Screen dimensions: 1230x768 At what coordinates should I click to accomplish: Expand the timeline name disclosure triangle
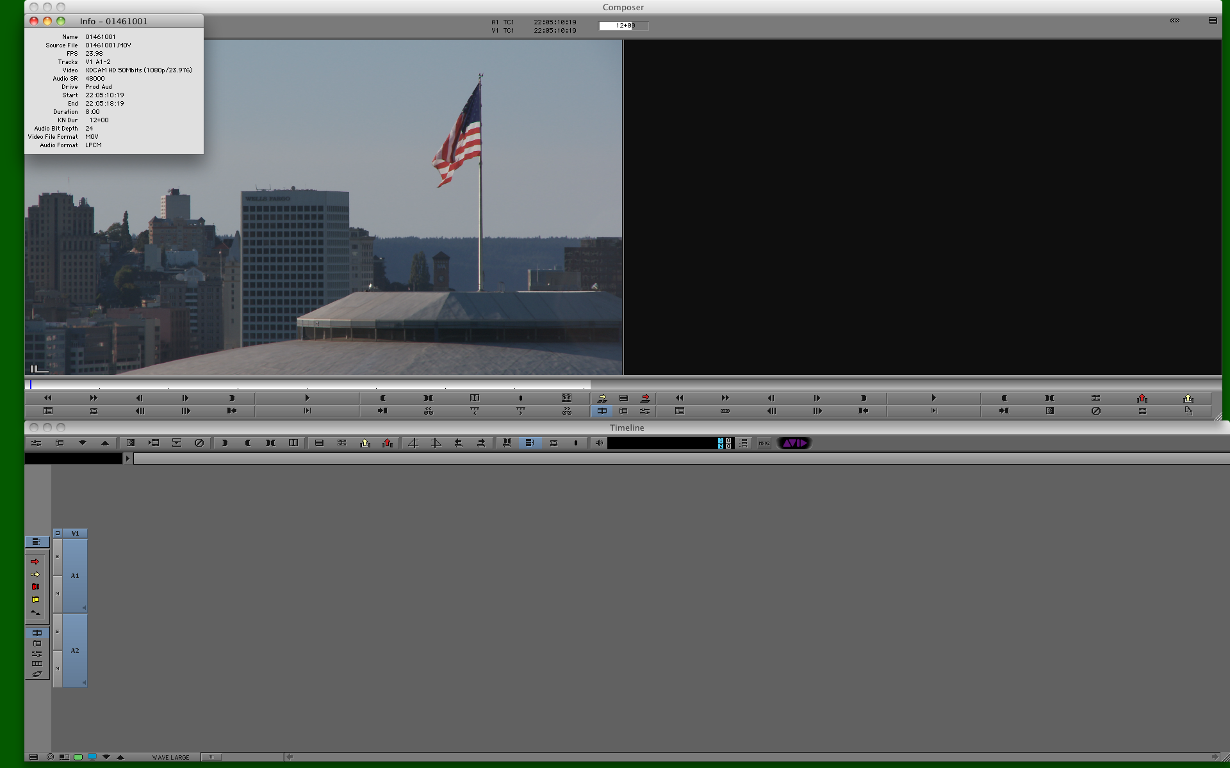[x=127, y=458]
